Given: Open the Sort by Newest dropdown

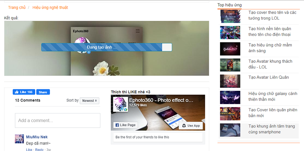Looking at the screenshot, I should [89, 101].
